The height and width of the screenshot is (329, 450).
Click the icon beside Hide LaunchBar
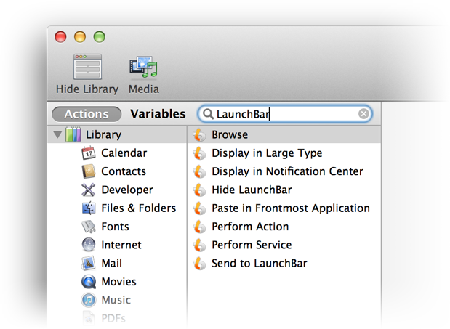pos(199,190)
